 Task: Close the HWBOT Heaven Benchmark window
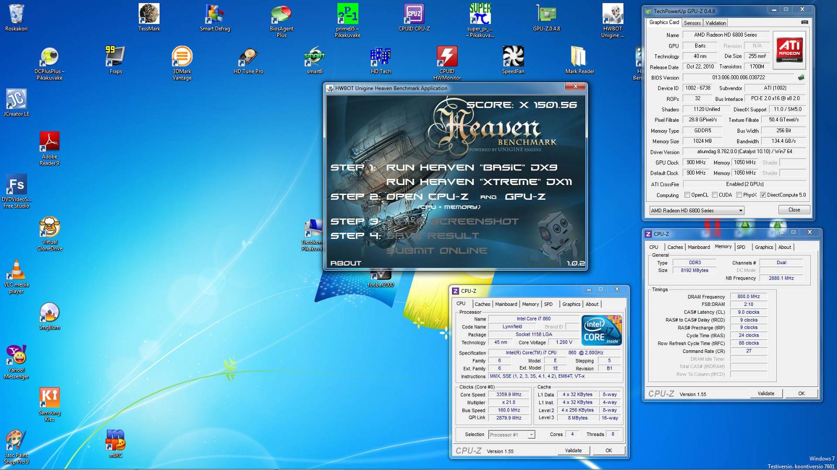click(575, 86)
